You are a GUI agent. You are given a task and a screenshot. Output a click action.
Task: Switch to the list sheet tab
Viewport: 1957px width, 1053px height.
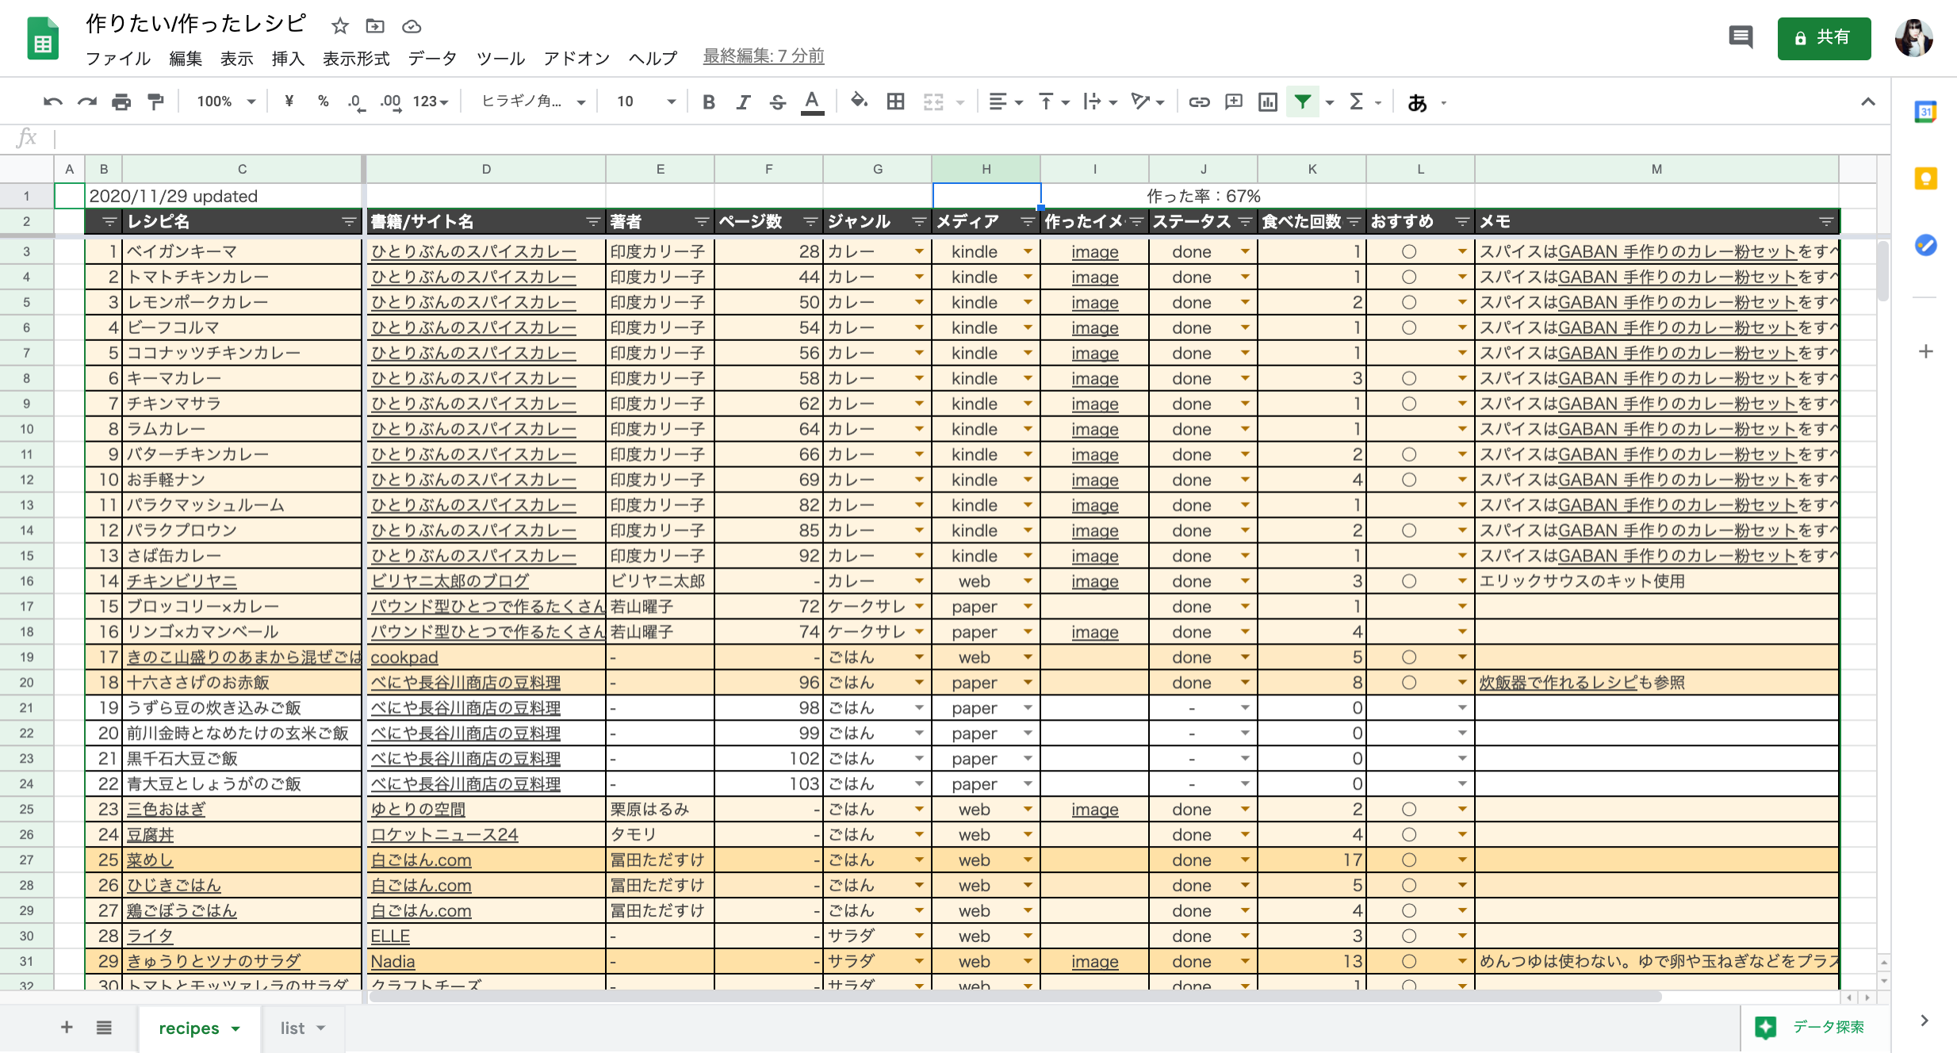[293, 1028]
